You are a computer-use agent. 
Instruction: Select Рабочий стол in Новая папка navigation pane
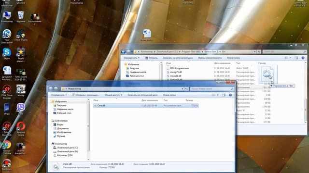tap(62, 113)
